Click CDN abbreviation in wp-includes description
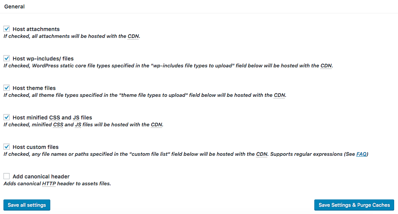This screenshot has width=398, height=214. [326, 65]
